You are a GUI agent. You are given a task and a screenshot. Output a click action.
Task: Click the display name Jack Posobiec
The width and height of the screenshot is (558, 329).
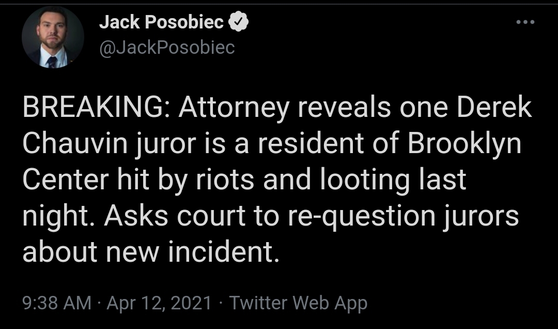click(161, 22)
